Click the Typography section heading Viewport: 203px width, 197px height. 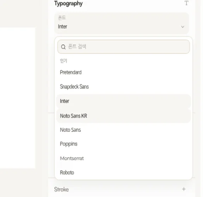click(x=68, y=3)
